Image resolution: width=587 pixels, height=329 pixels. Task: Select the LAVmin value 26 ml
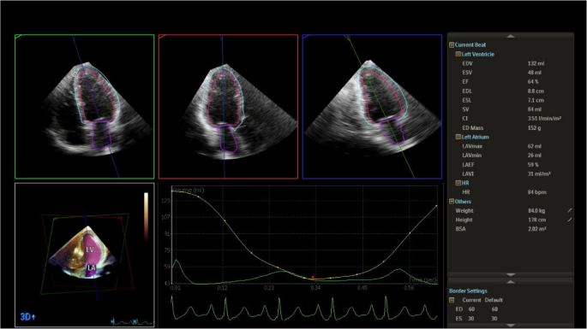click(x=534, y=155)
